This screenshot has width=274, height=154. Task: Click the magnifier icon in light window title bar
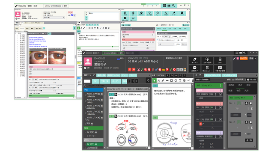pos(173,6)
